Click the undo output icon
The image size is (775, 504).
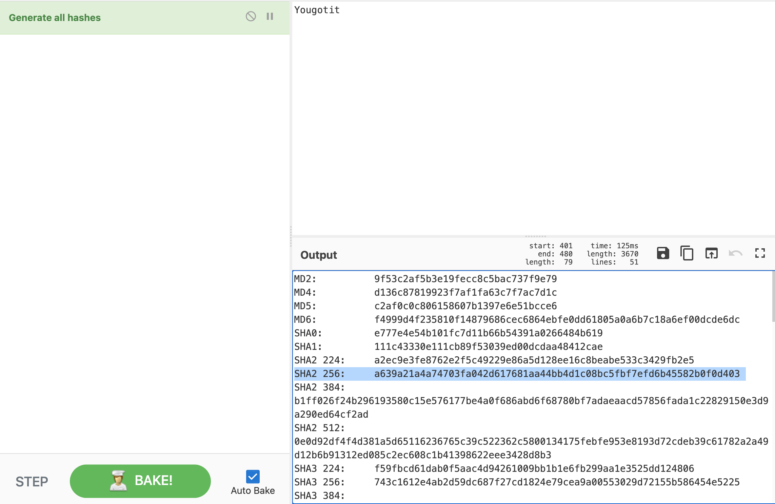click(735, 253)
